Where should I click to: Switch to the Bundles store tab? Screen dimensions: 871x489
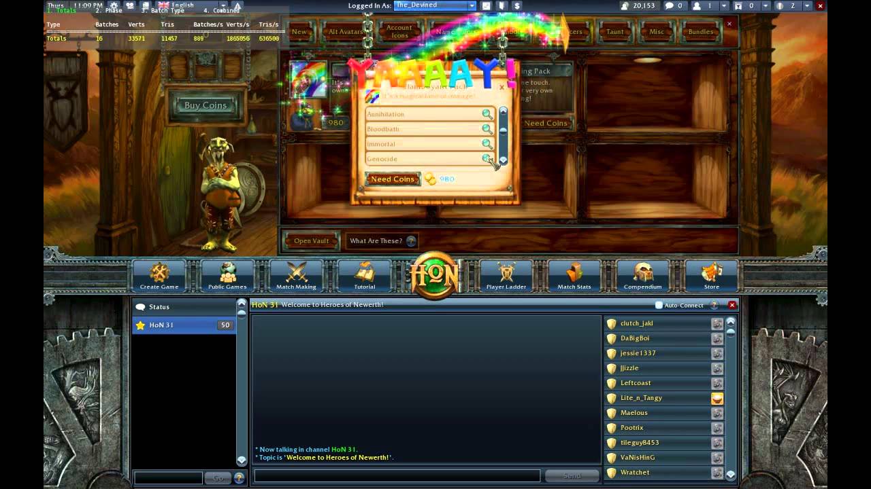pyautogui.click(x=701, y=32)
